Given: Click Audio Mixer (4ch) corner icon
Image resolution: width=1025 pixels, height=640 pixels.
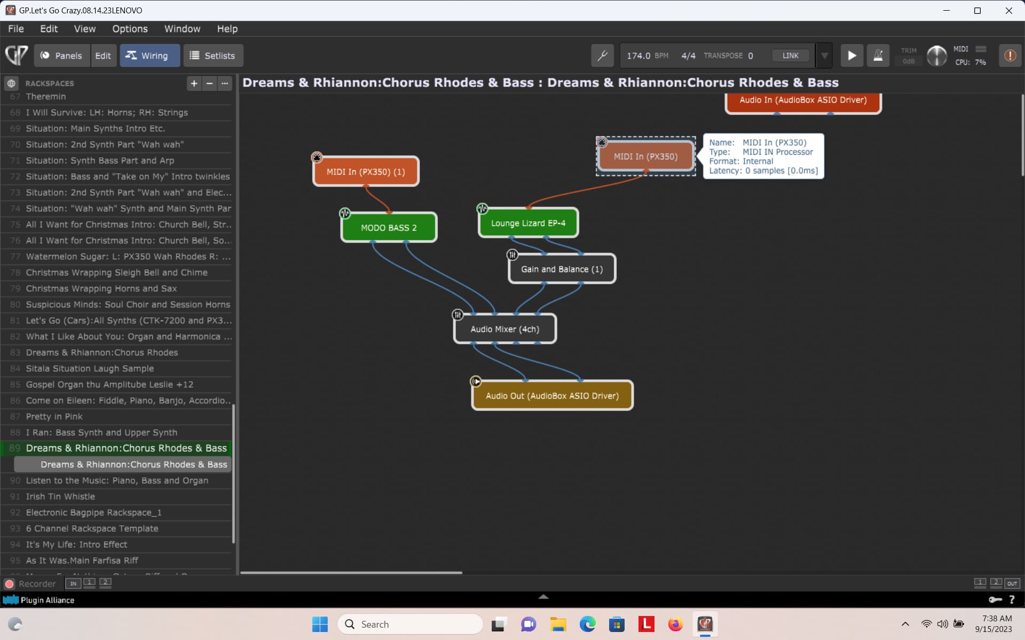Looking at the screenshot, I should click(x=458, y=315).
